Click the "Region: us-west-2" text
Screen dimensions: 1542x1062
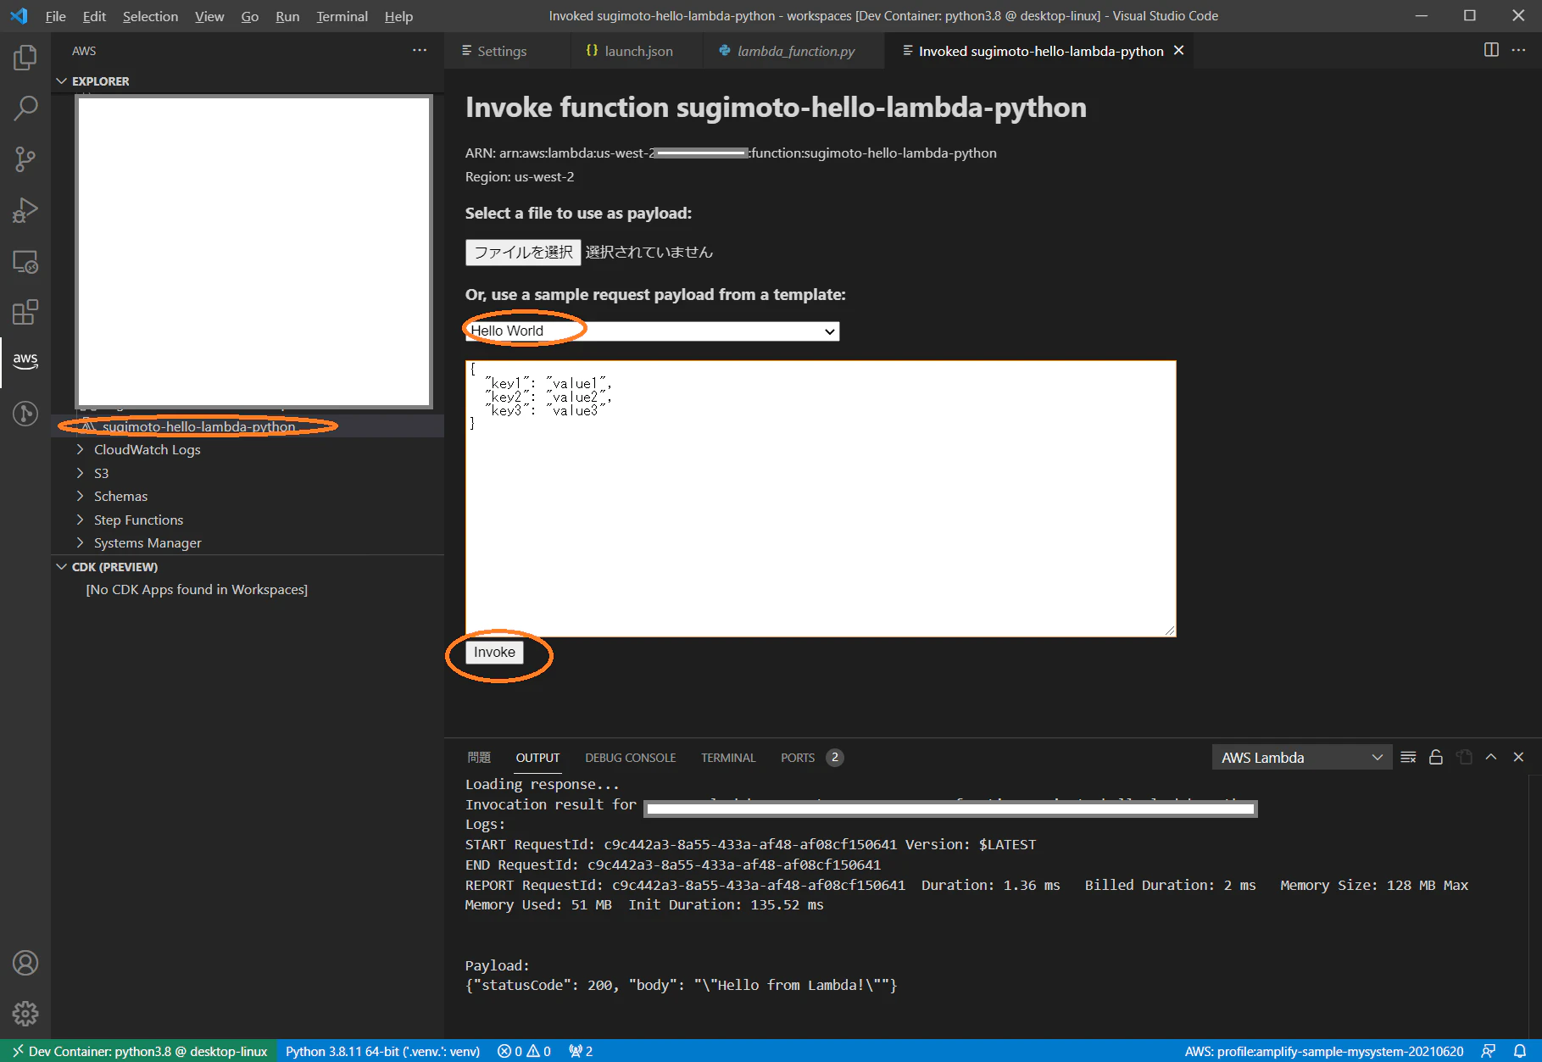pyautogui.click(x=520, y=177)
